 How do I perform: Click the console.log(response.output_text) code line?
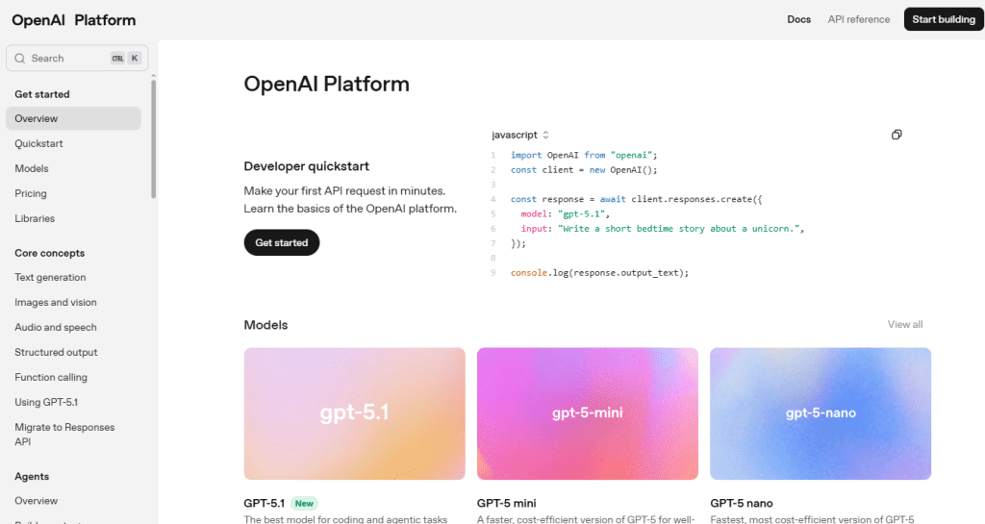pos(599,273)
